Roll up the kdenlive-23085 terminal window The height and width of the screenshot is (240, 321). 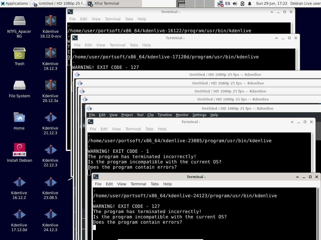tap(292, 122)
